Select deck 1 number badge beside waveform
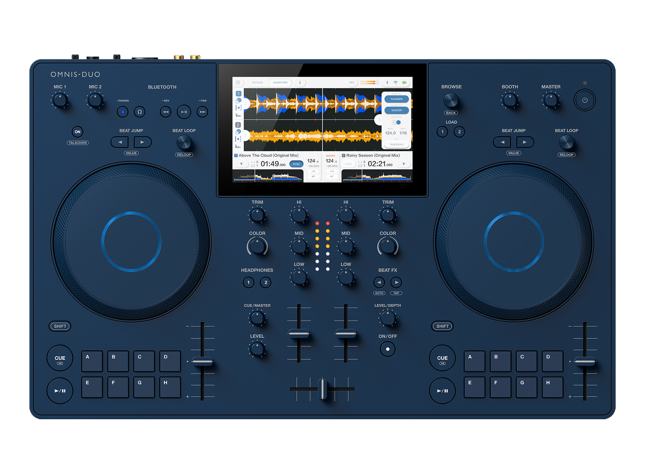Screen dimensions: 645x474 [x=238, y=94]
